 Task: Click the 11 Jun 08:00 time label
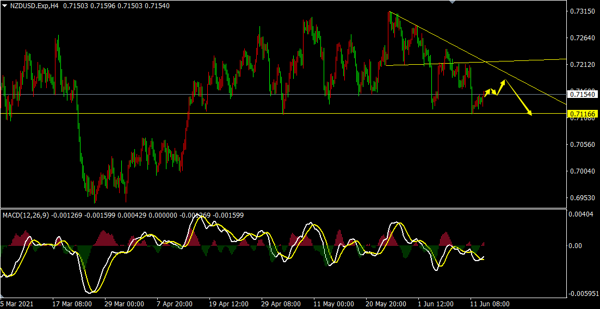491,304
